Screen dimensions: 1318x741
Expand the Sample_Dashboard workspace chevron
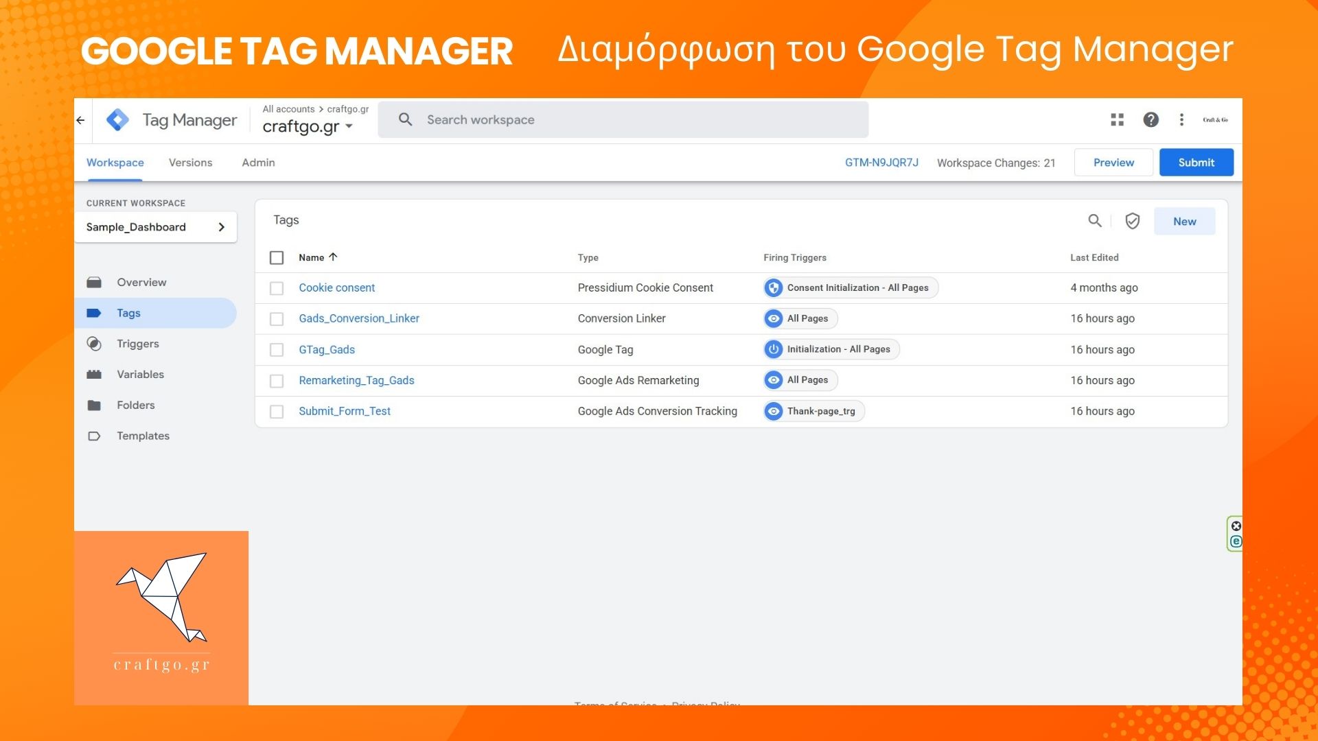(x=221, y=227)
